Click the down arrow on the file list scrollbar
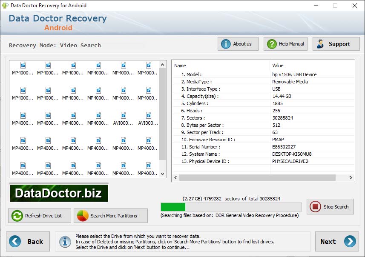Image resolution: width=365 pixels, height=257 pixels. point(162,173)
